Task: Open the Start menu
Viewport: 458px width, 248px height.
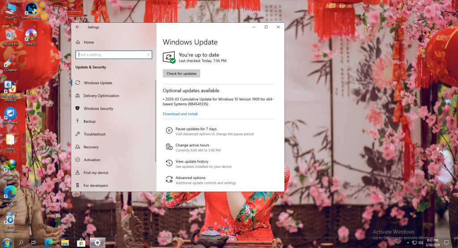Action: point(7,243)
